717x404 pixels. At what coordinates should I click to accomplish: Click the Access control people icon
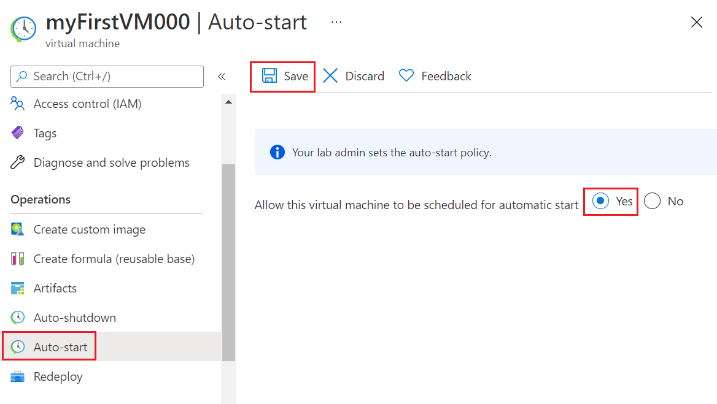point(17,104)
